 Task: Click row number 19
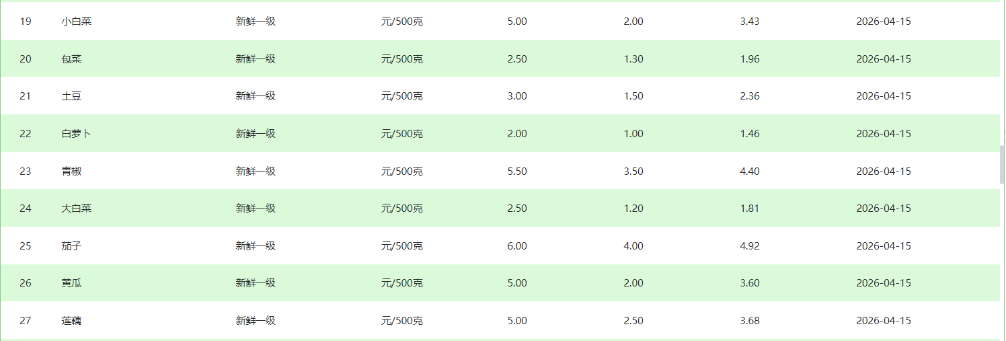pos(26,22)
